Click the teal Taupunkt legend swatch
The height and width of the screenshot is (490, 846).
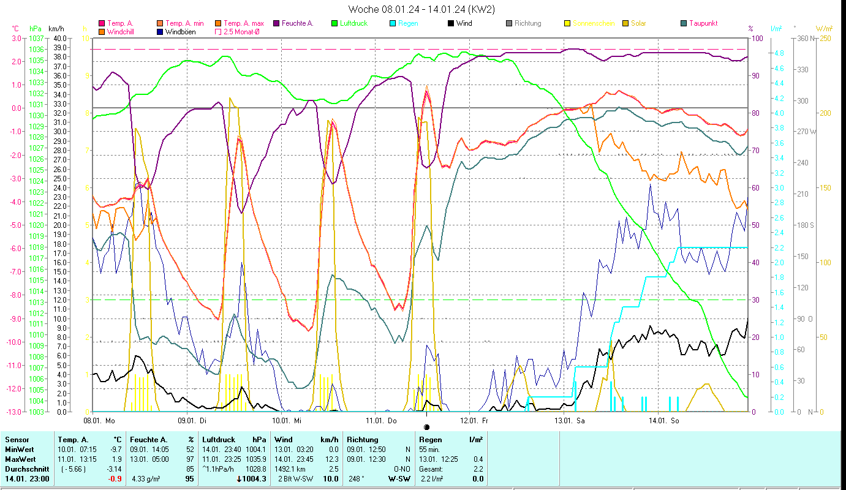pyautogui.click(x=684, y=23)
